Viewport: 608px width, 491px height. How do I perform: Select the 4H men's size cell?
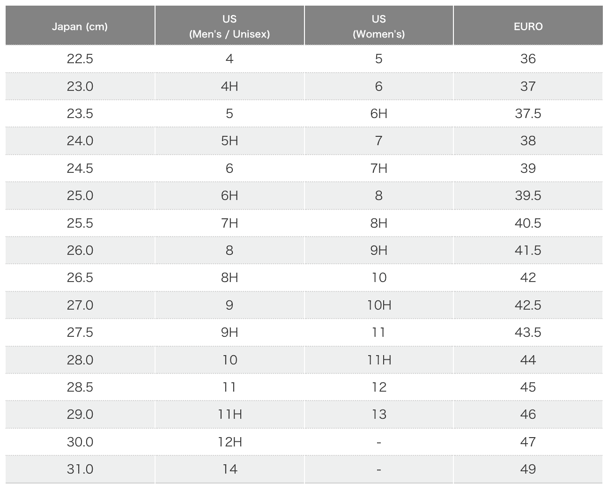point(230,86)
